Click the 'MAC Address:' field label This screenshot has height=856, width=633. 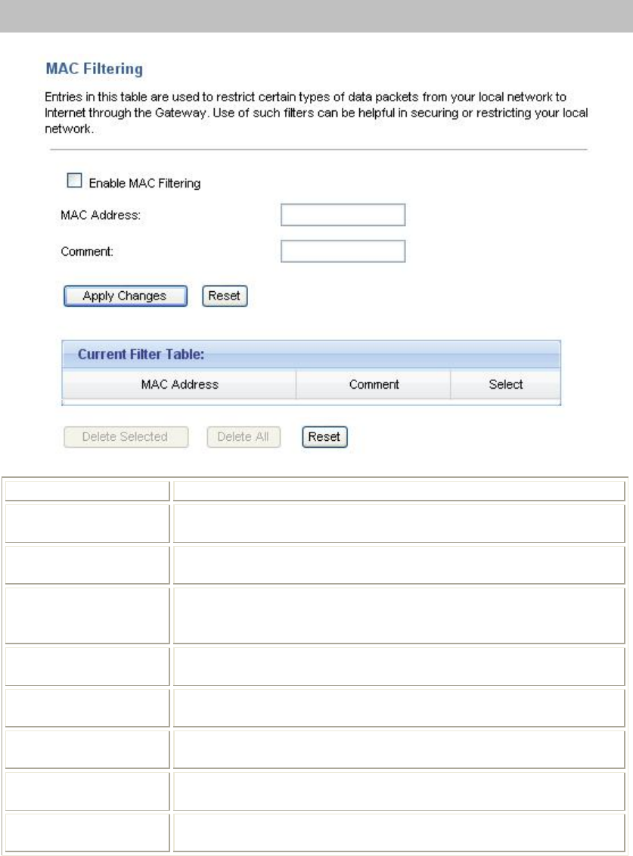pyautogui.click(x=101, y=216)
